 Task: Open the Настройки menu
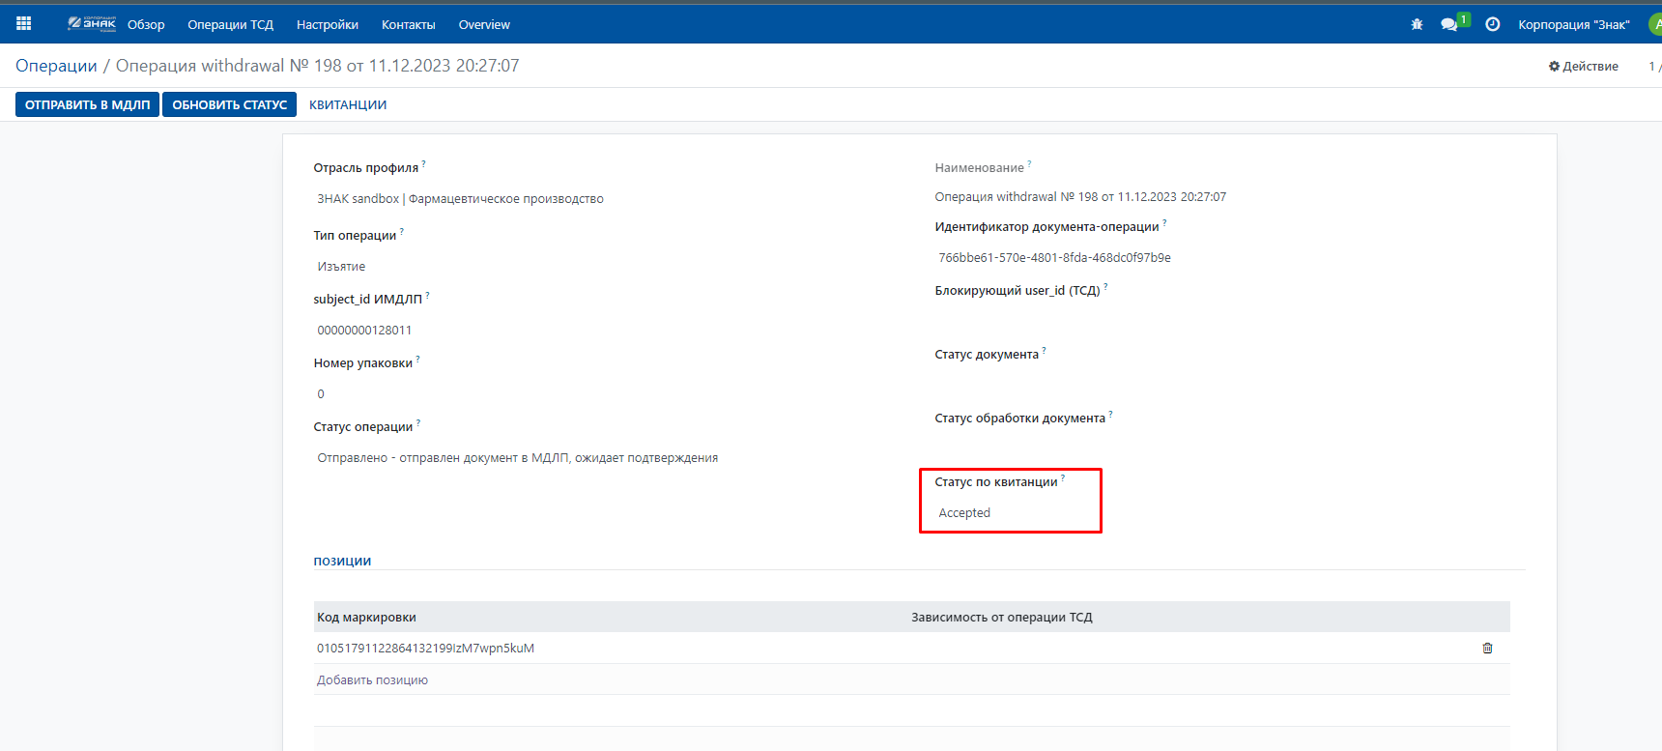click(328, 24)
